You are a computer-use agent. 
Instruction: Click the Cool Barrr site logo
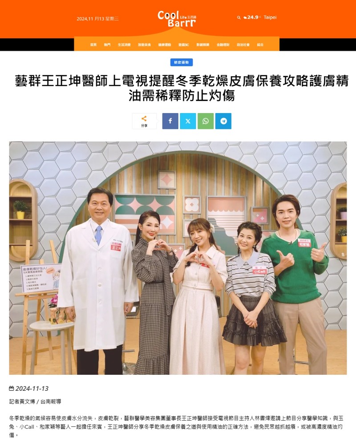pyautogui.click(x=177, y=19)
